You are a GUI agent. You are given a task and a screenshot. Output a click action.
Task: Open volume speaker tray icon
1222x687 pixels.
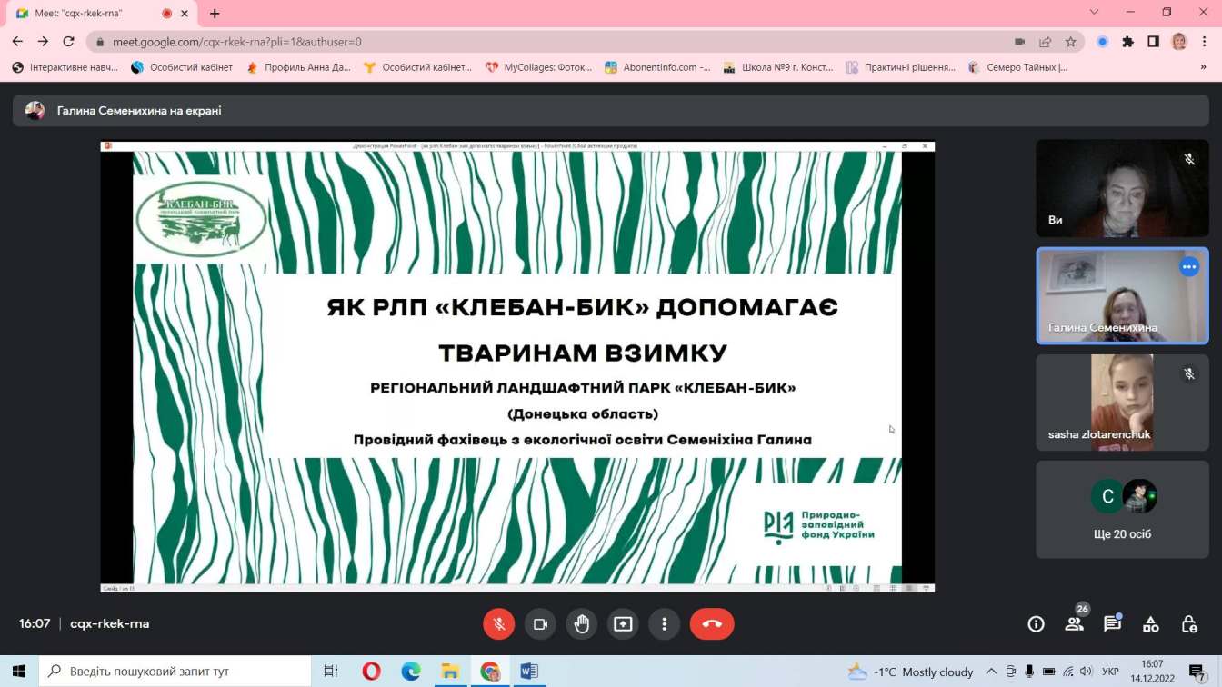pyautogui.click(x=1087, y=672)
